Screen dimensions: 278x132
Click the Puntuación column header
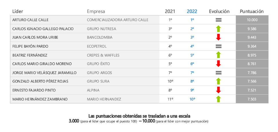[x=252, y=12]
